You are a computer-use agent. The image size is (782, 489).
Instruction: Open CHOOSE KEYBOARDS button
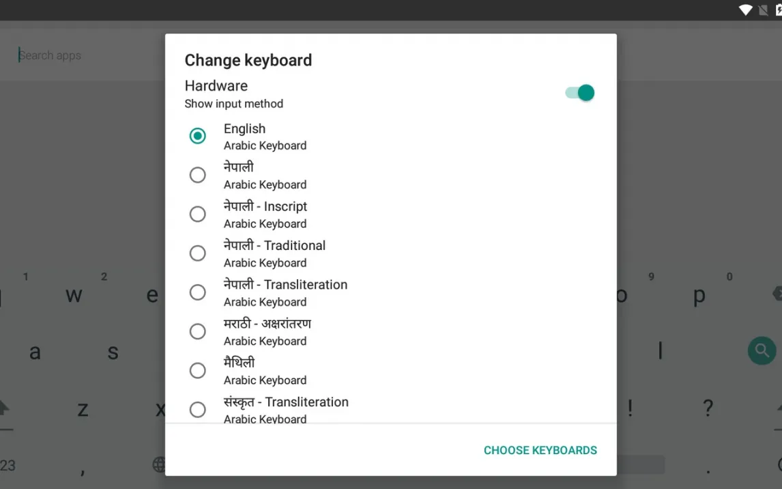coord(540,450)
